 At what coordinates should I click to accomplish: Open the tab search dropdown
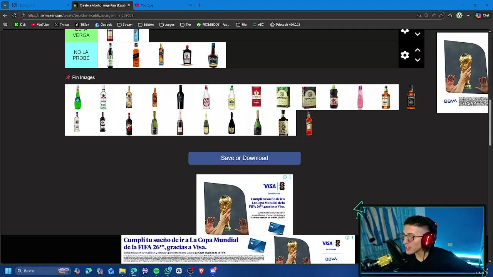coord(5,5)
